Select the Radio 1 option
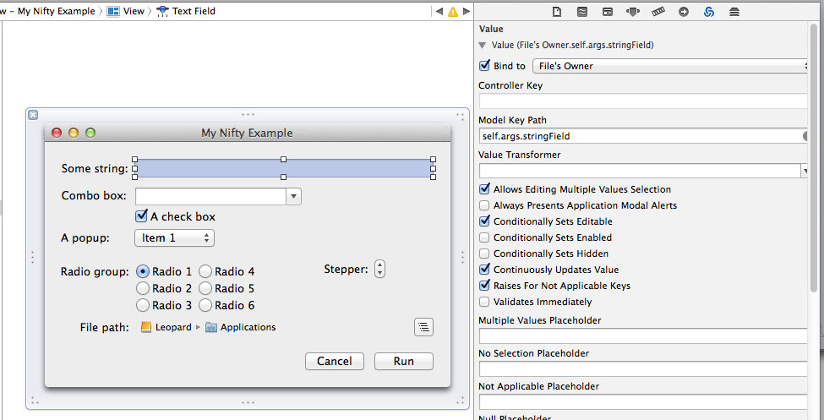This screenshot has width=824, height=420. coord(143,272)
